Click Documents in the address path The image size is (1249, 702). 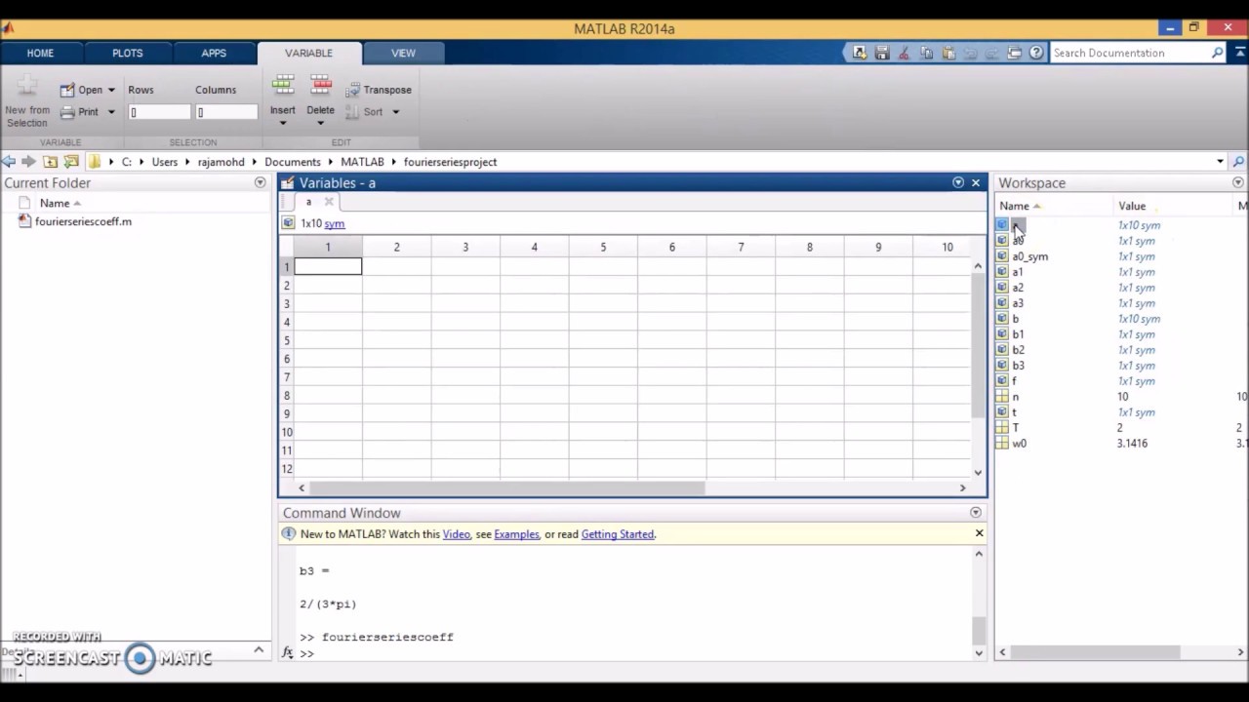pos(292,162)
